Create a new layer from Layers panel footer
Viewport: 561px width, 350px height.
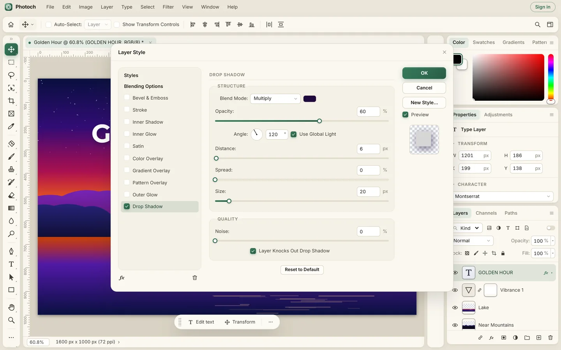pyautogui.click(x=539, y=338)
